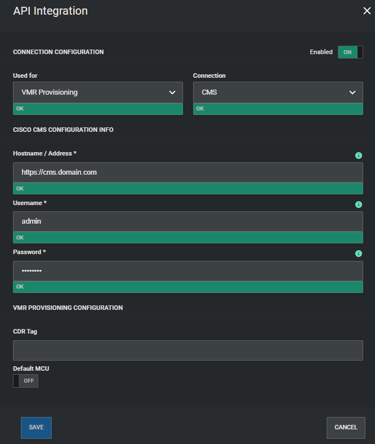
Task: Click OK status bar below Password field
Action: coord(187,287)
